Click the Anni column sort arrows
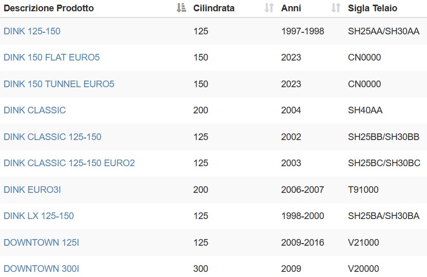Viewport: 427px width, 277px height. pyautogui.click(x=336, y=8)
